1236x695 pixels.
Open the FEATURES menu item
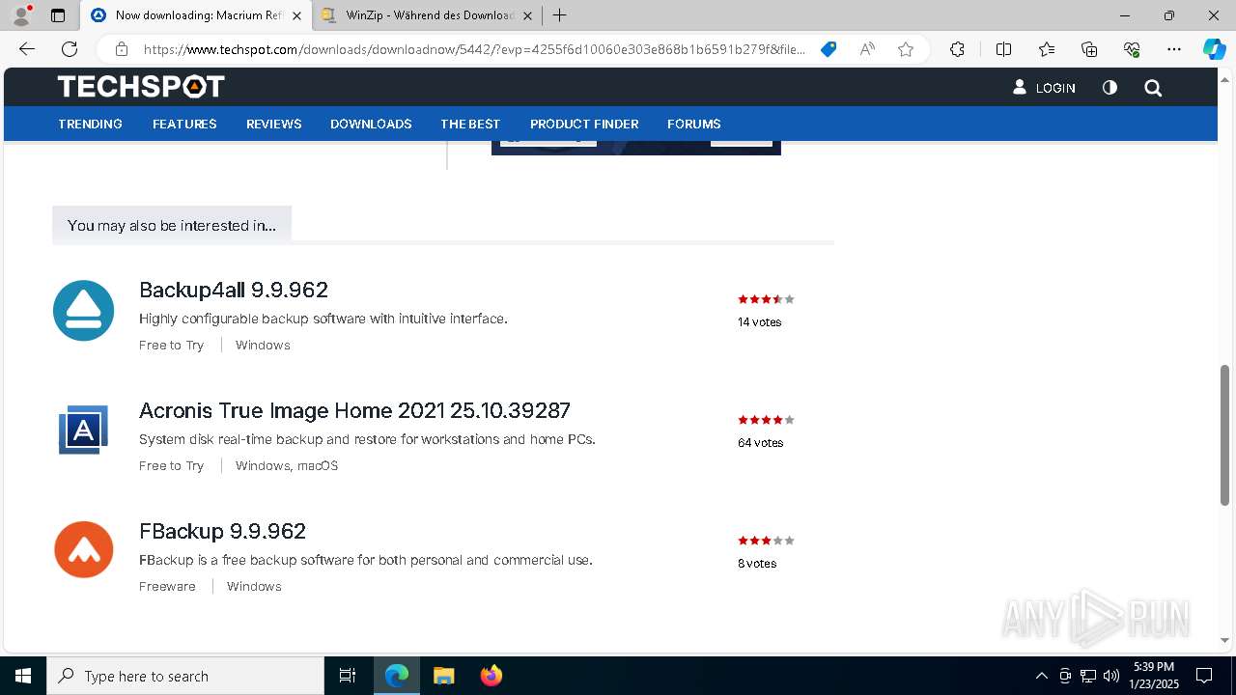coord(184,124)
